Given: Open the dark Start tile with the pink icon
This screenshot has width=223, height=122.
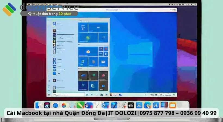Looking at the screenshot, I should point(103,76).
